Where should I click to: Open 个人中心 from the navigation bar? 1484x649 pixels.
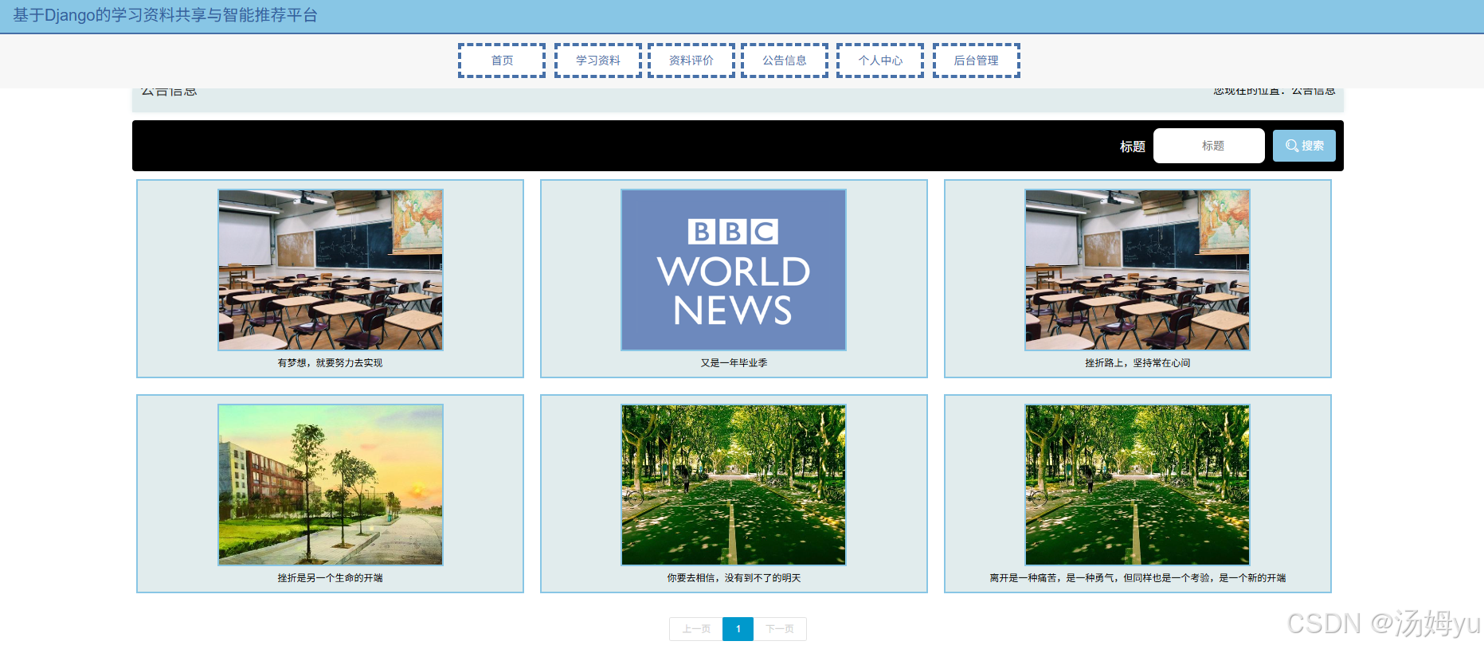pyautogui.click(x=880, y=61)
